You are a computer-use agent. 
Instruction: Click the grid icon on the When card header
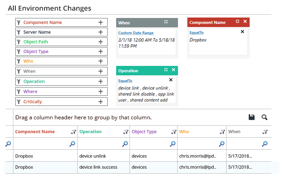(x=166, y=22)
